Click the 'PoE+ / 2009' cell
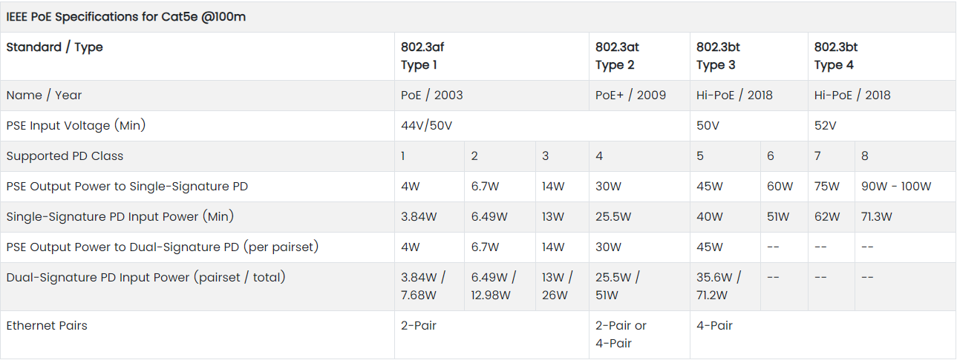Viewport: 957px width, 360px height. (x=630, y=96)
